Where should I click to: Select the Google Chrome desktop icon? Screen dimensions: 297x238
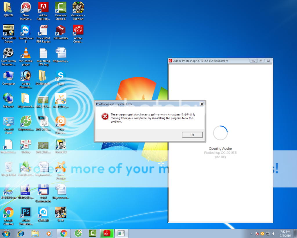tap(8, 216)
